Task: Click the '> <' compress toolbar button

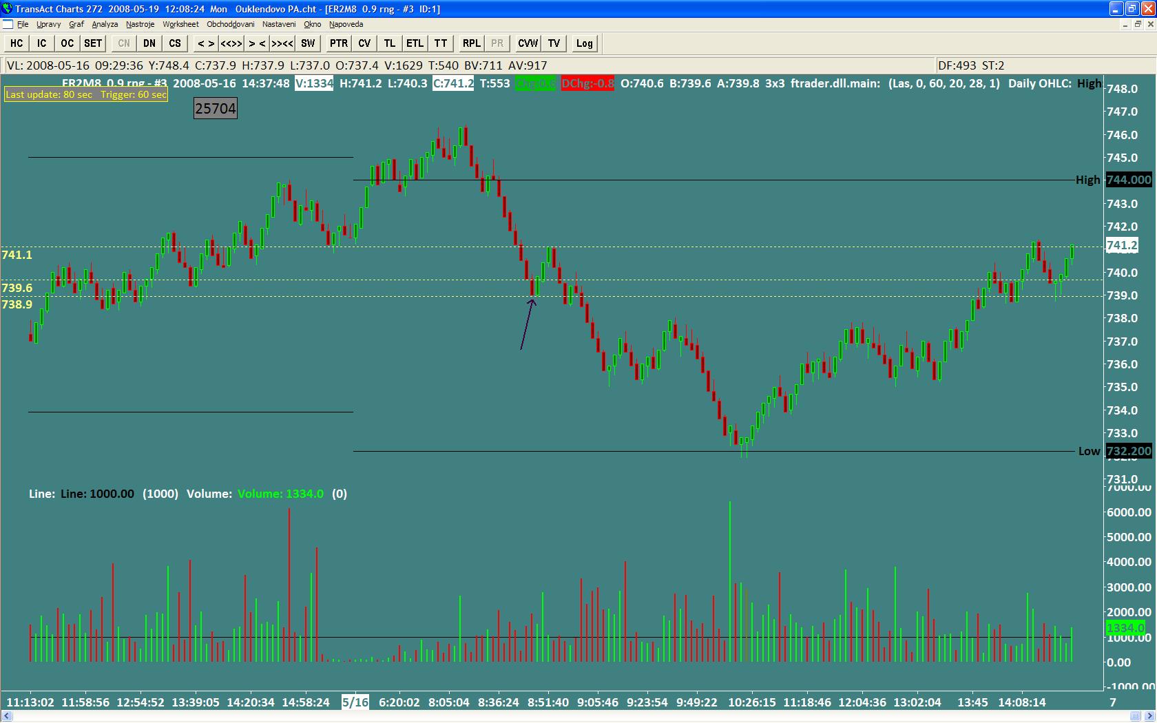Action: pyautogui.click(x=257, y=43)
